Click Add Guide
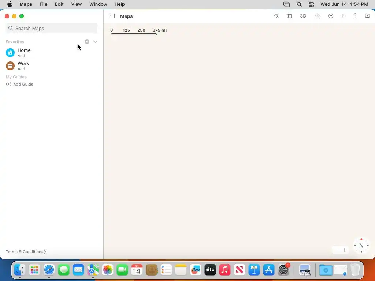 pyautogui.click(x=20, y=84)
